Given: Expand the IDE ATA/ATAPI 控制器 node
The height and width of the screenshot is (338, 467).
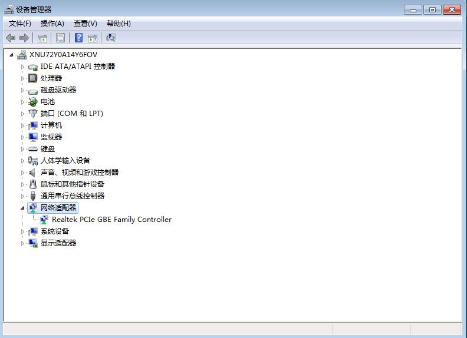Looking at the screenshot, I should [x=22, y=67].
